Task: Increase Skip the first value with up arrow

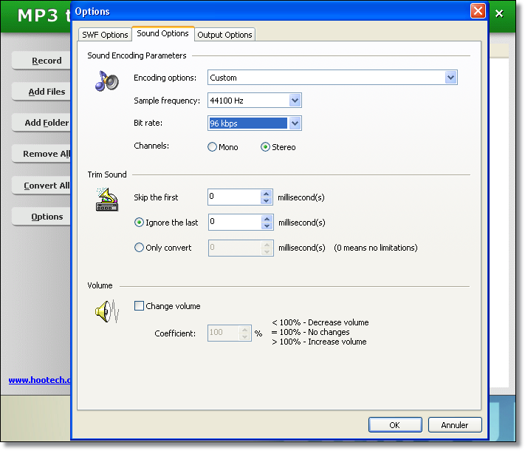Action: pos(267,194)
